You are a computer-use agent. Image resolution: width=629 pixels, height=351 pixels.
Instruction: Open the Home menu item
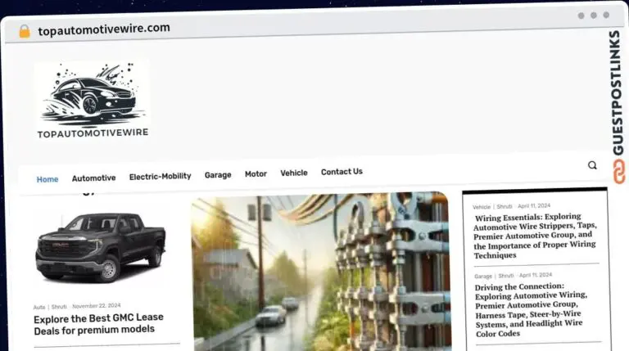pyautogui.click(x=48, y=179)
